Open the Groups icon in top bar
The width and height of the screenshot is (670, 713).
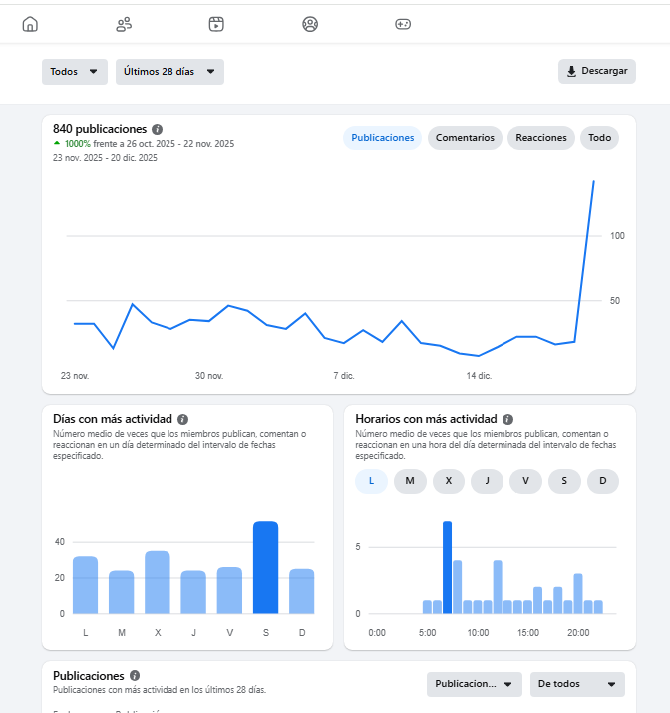310,24
